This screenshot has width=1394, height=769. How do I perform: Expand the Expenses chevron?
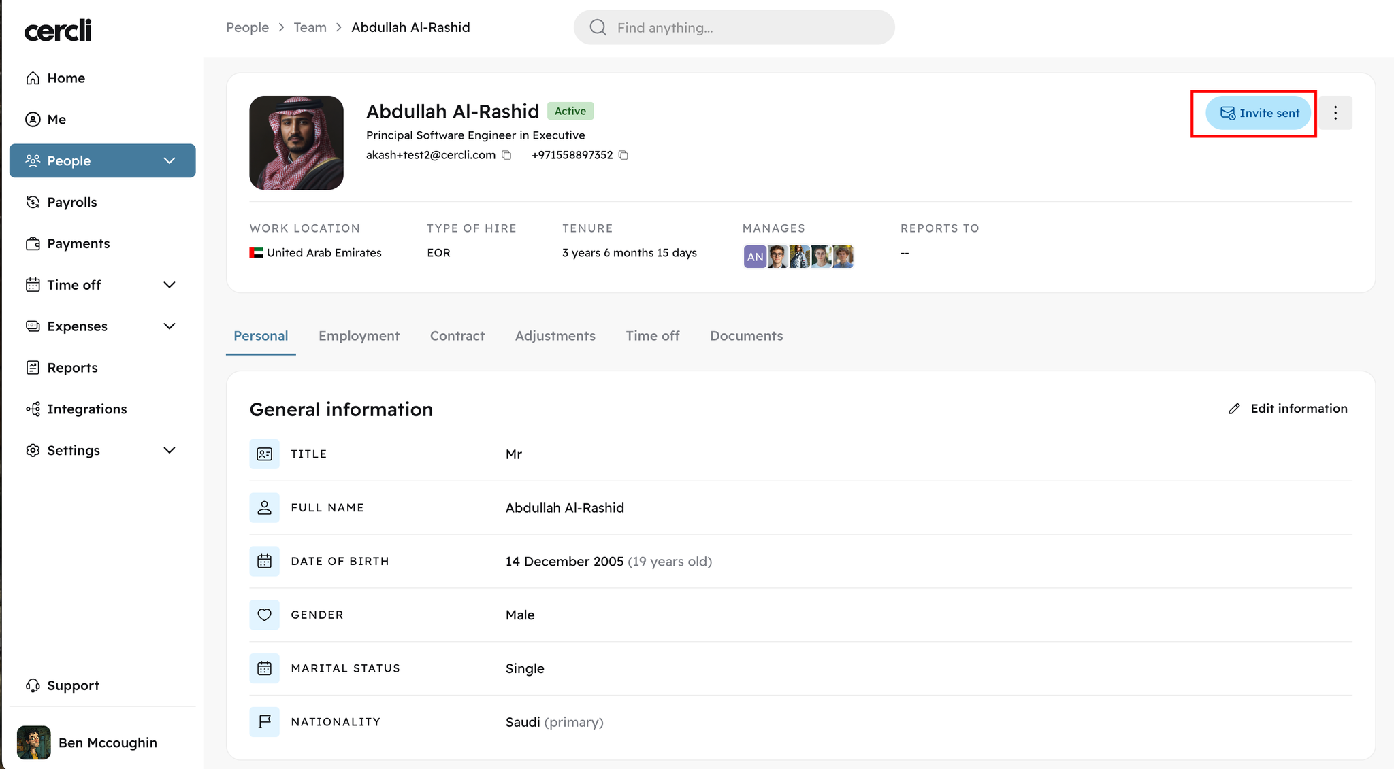169,326
